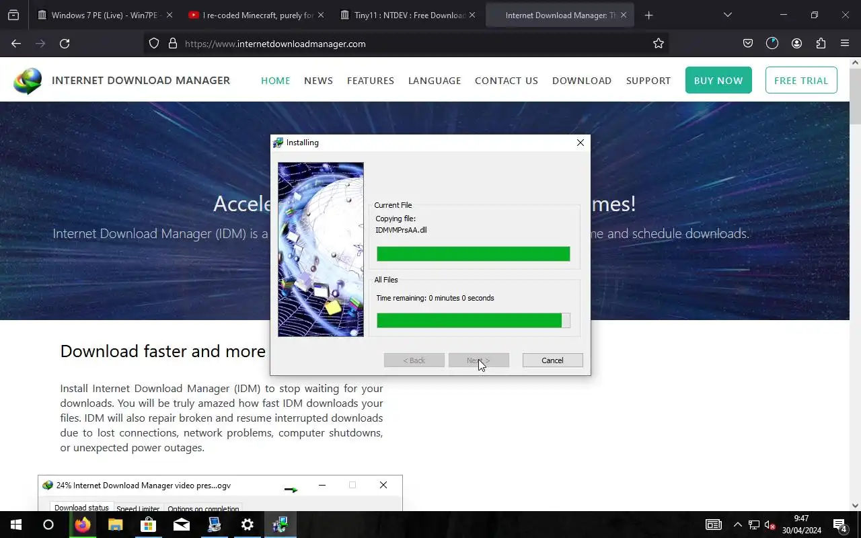The image size is (861, 538).
Task: Click computer monitor app in taskbar
Action: (215, 525)
